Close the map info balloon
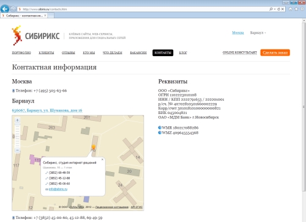306x222 pixels. pyautogui.click(x=102, y=160)
